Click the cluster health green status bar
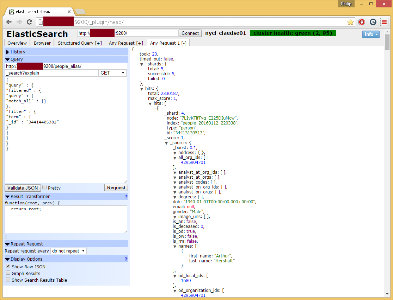The image size is (393, 300). [293, 33]
